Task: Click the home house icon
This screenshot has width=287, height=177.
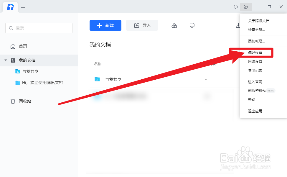Action: (13, 46)
